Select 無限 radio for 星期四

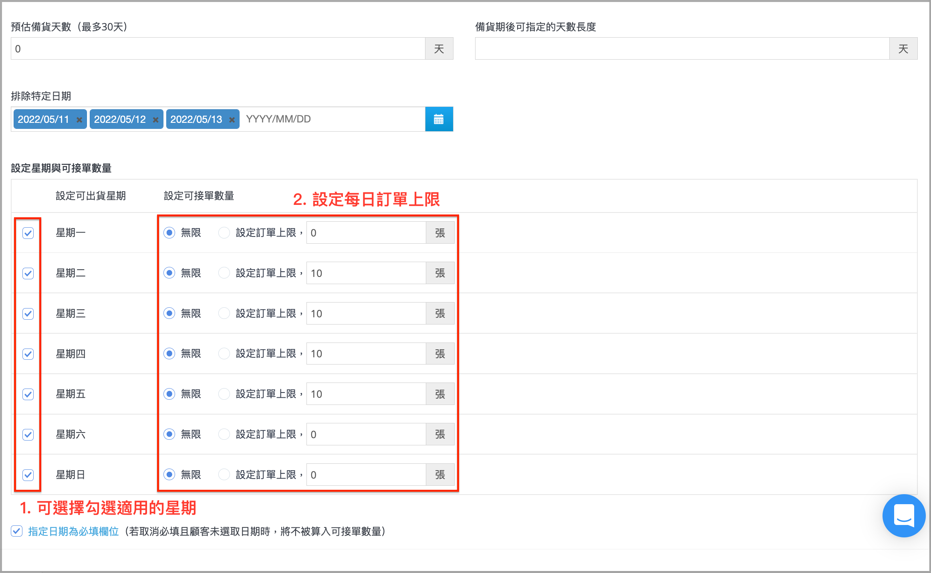[169, 353]
